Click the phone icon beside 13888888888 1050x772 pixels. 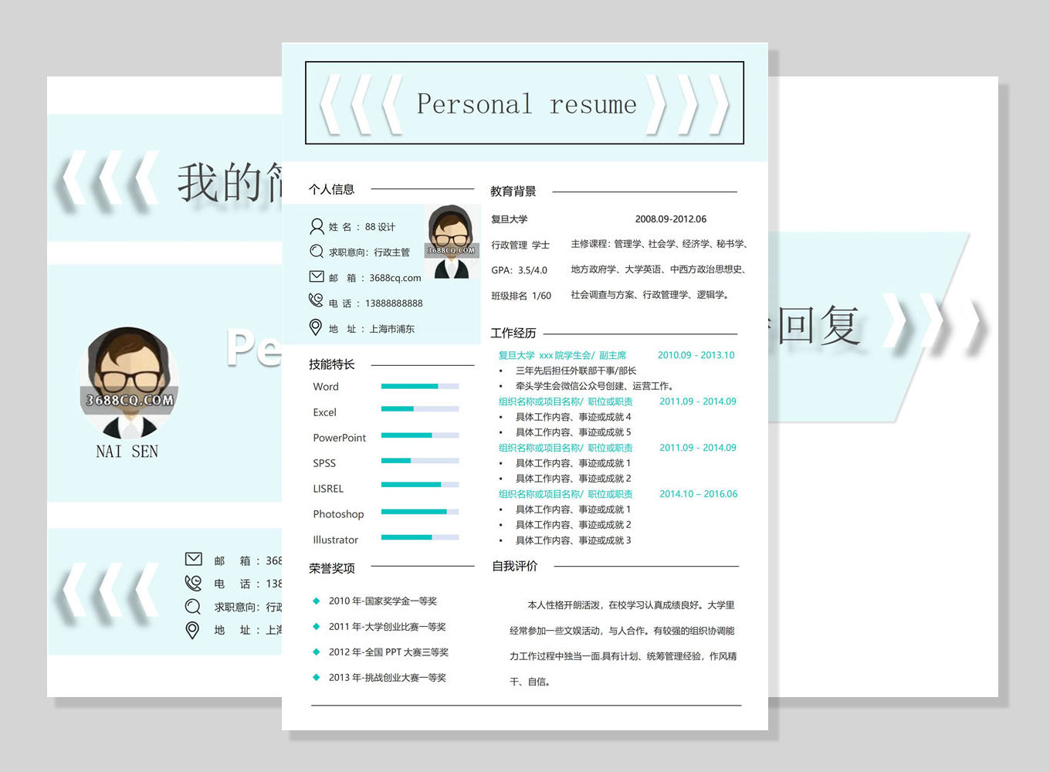point(316,300)
